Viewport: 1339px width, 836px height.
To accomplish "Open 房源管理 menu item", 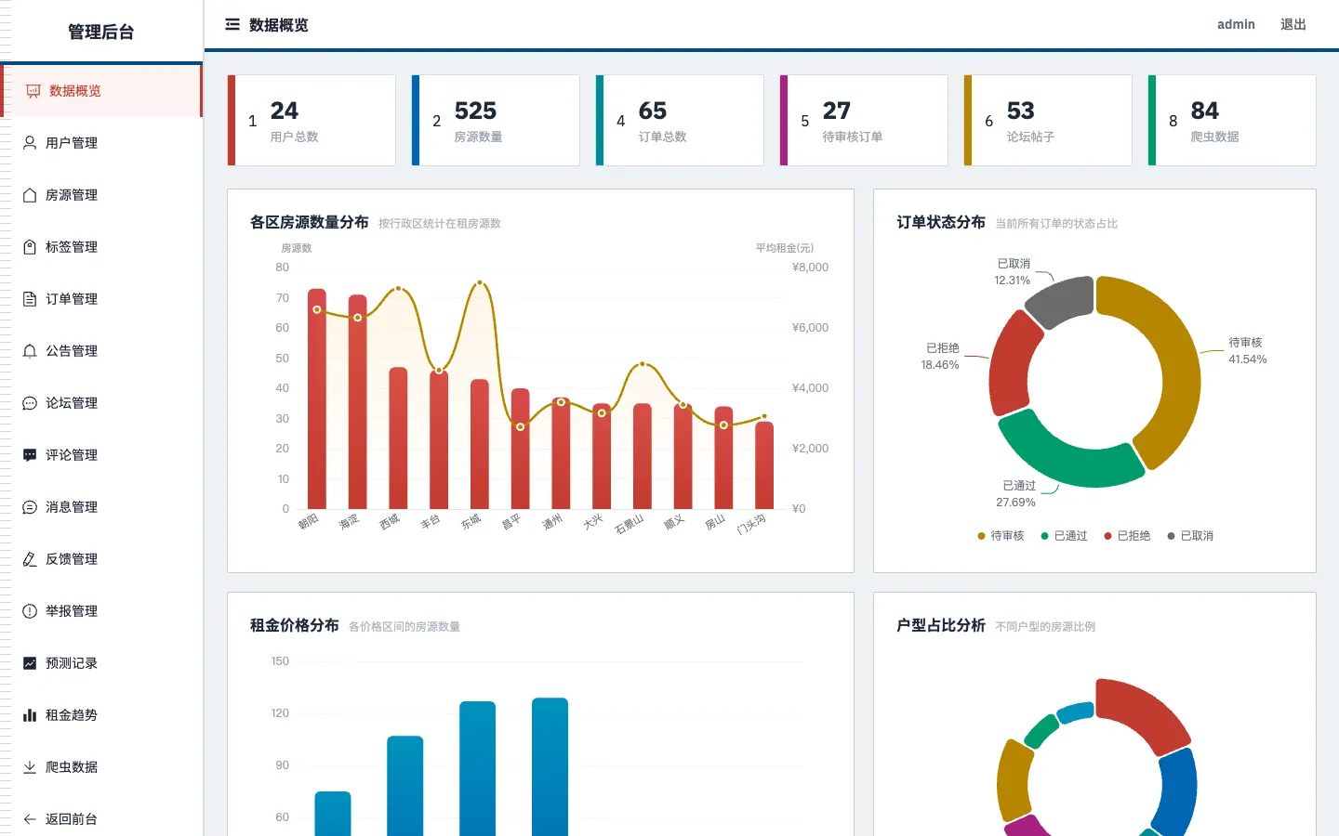I will pyautogui.click(x=101, y=195).
